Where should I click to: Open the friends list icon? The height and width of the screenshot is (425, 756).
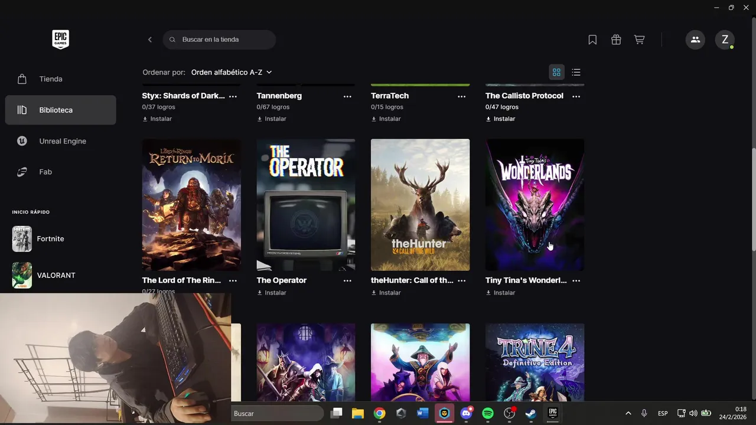click(x=695, y=40)
